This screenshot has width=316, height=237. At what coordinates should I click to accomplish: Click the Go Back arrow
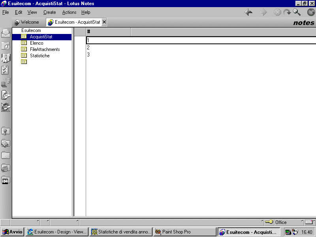point(248,13)
